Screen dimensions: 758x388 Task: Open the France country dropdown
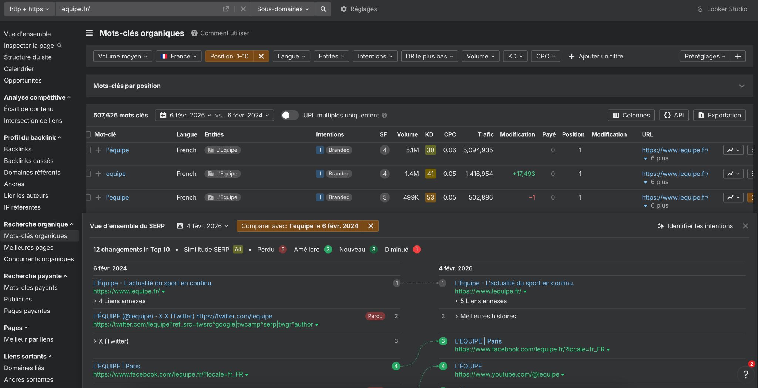178,56
